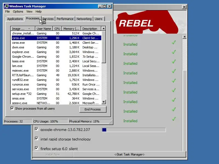Click the topmost fully visible green checkmark
This screenshot has width=219, height=164.
(174, 42)
